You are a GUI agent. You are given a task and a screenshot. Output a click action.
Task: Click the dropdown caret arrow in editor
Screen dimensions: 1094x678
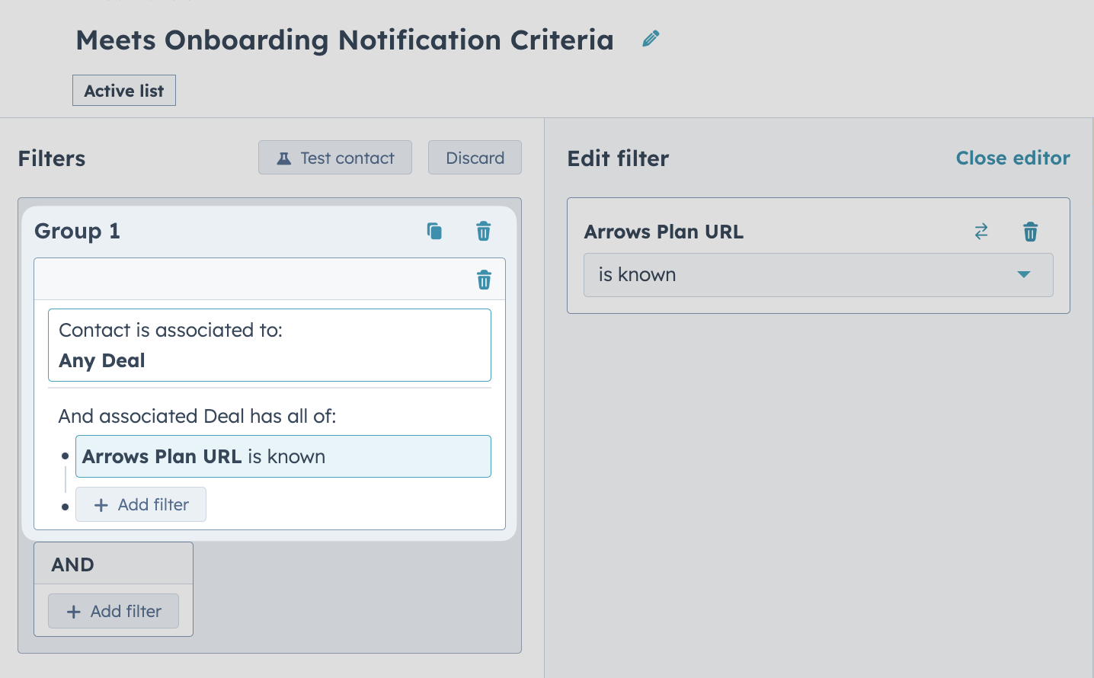pyautogui.click(x=1024, y=274)
